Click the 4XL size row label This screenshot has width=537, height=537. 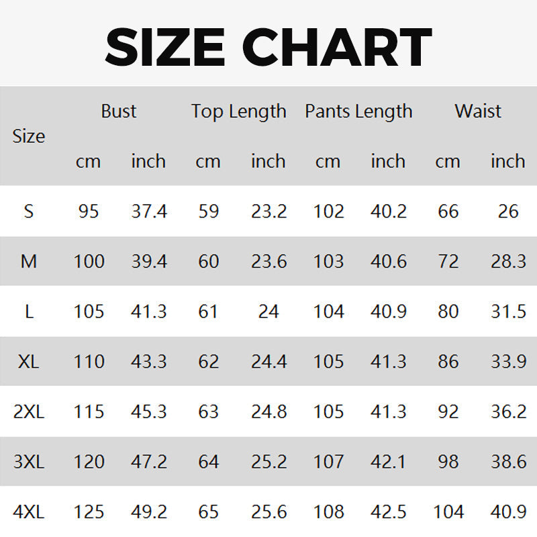point(29,512)
